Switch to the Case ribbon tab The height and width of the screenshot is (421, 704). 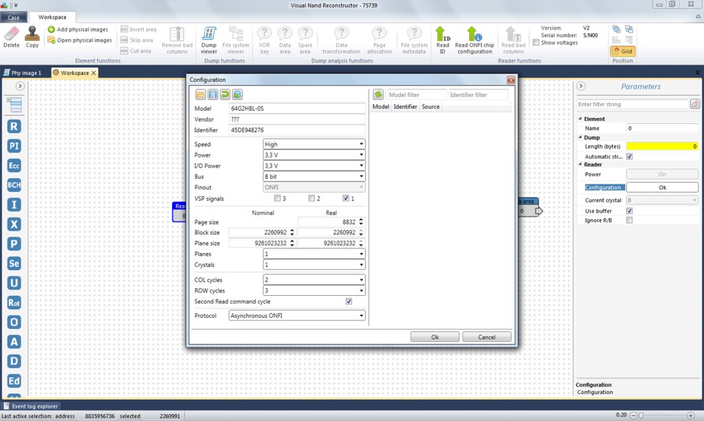(x=14, y=17)
